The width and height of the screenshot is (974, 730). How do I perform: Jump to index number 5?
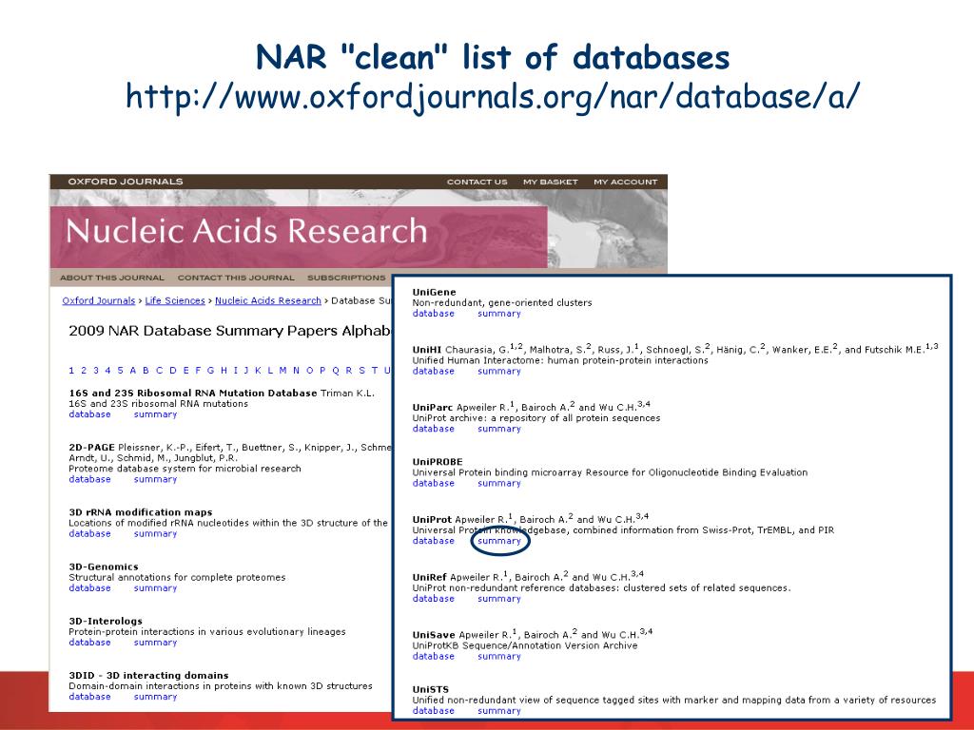click(120, 371)
